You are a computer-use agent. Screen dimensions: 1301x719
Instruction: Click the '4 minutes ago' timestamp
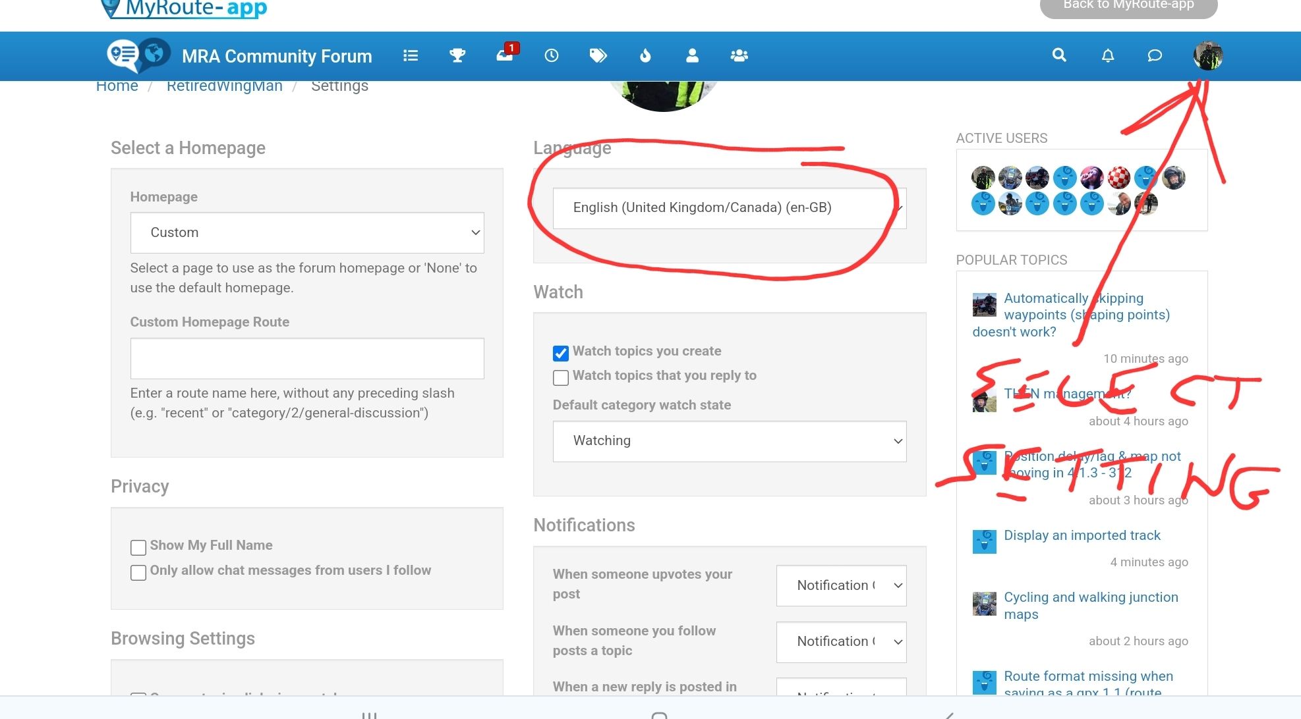(x=1149, y=562)
